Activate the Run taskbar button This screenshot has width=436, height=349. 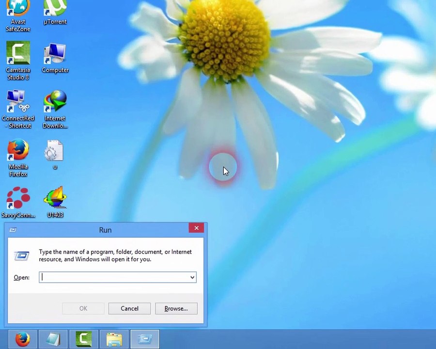145,339
